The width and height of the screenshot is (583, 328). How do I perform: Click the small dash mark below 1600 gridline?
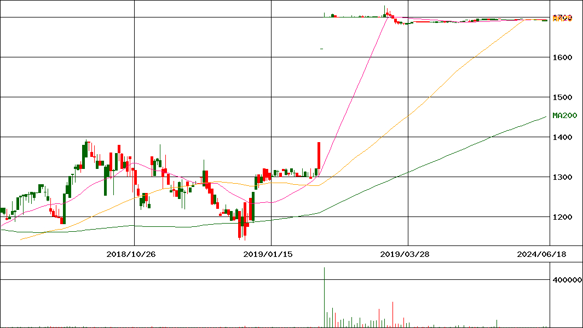tap(321, 49)
